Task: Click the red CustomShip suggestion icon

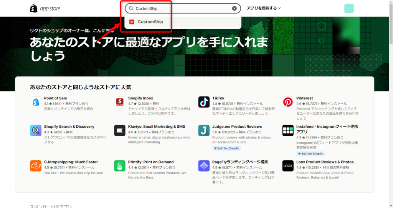Action: (132, 22)
